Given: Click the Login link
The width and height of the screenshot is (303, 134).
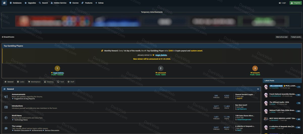Looking at the screenshot, I should [282, 3].
